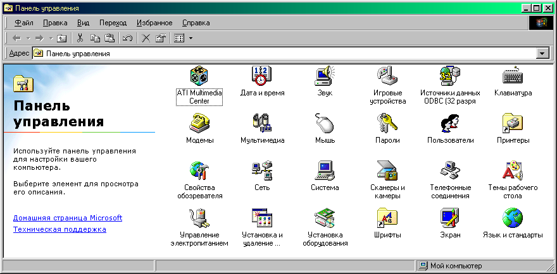The image size is (557, 274).
Task: Open Дата и время icon
Action: [x=262, y=76]
